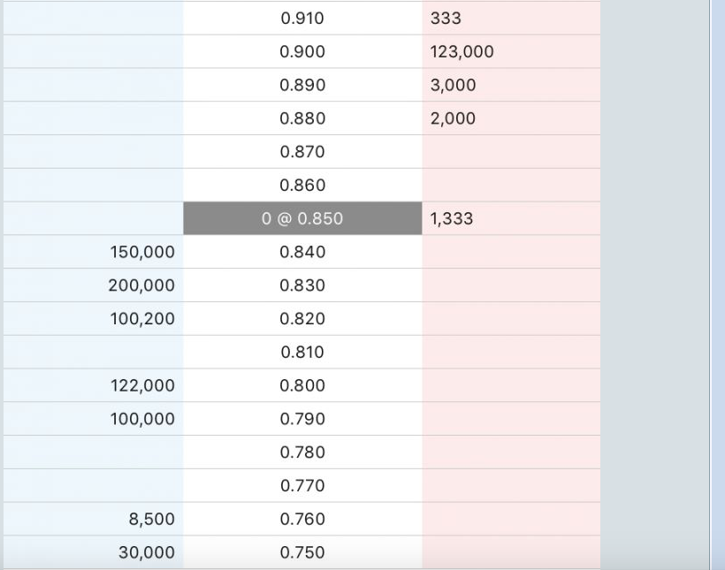Click the 0.780 price cell
The height and width of the screenshot is (570, 725).
(x=302, y=452)
